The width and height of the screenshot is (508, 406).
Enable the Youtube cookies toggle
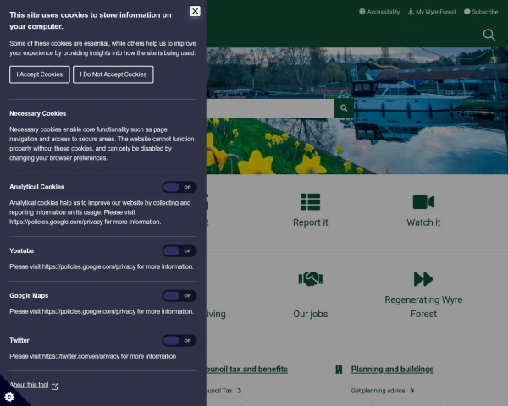coord(179,251)
